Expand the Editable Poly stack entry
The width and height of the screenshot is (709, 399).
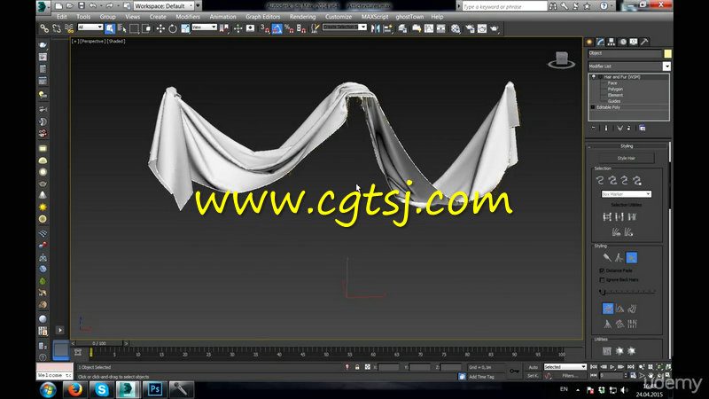[593, 107]
